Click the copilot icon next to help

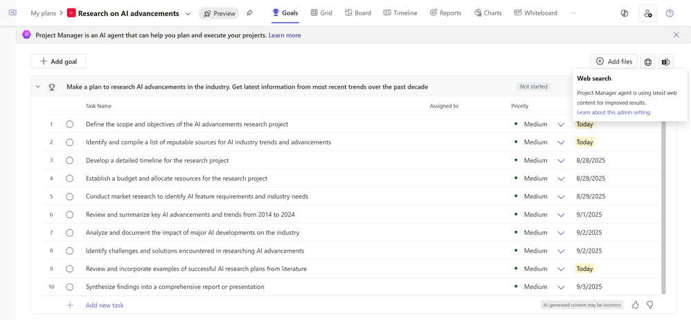625,13
